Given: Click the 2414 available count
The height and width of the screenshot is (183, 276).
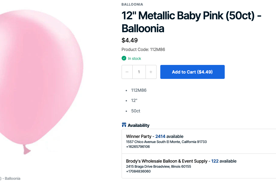Looking at the screenshot, I should tap(160, 136).
